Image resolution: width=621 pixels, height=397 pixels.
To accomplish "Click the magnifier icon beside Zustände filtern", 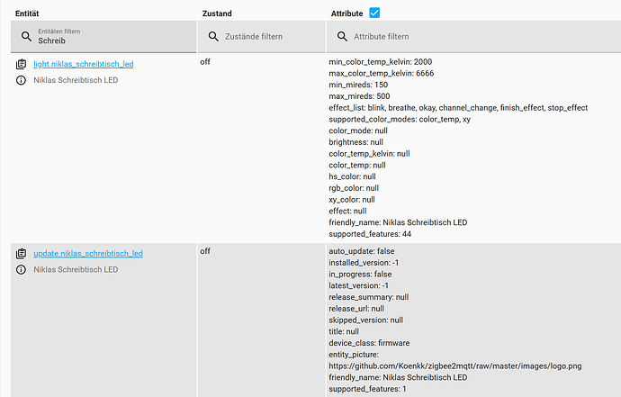I will coord(214,37).
